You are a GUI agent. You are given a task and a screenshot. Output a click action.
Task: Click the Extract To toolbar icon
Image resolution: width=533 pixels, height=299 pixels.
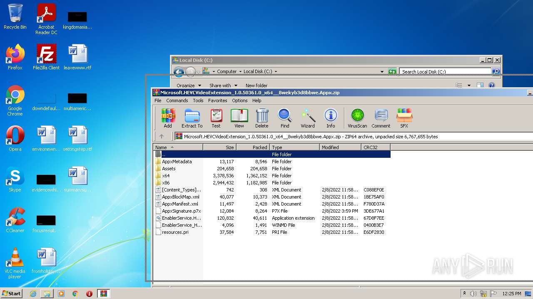click(x=192, y=118)
